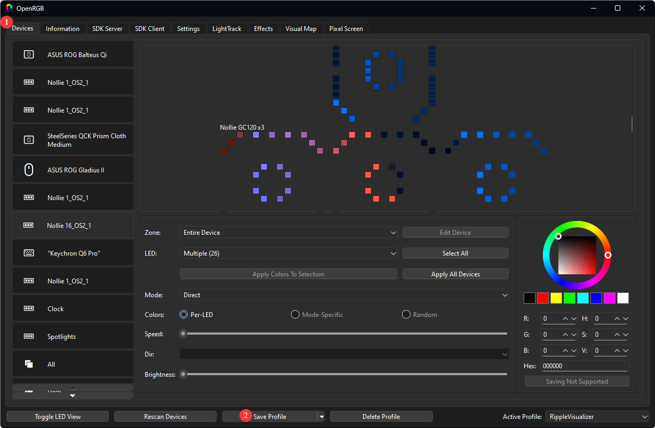Click the ASUS ROG Balteus Qi device icon
The width and height of the screenshot is (655, 428).
coord(29,54)
